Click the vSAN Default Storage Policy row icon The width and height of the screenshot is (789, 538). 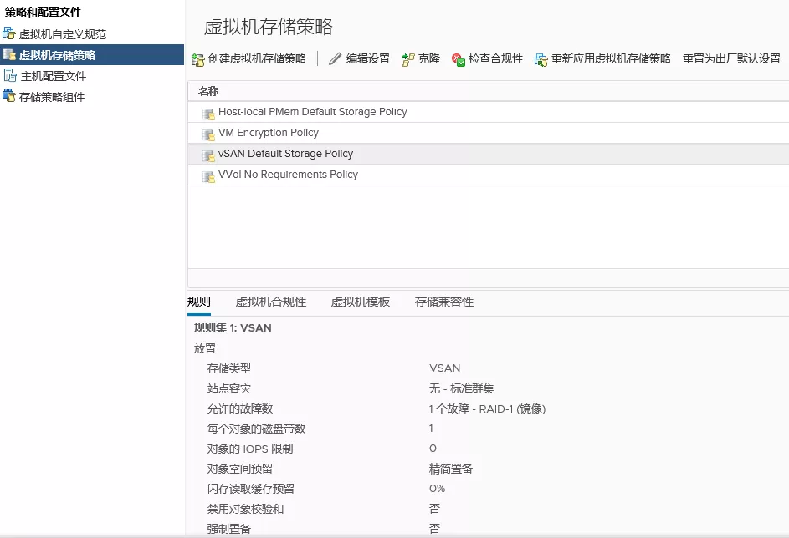click(207, 155)
